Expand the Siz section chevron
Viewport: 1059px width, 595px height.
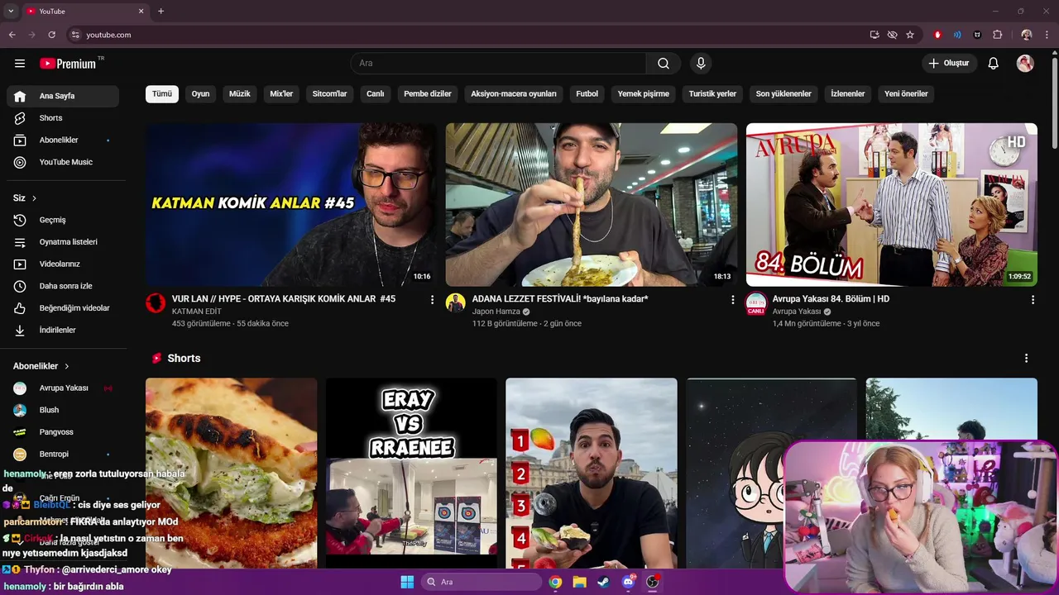pyautogui.click(x=34, y=198)
